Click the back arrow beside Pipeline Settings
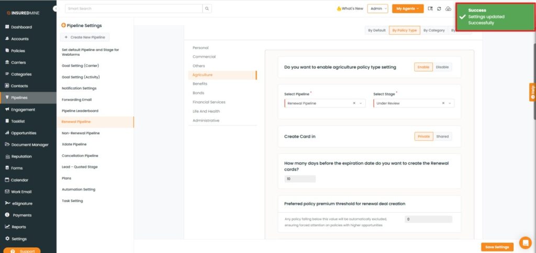Viewport: 536px width, 253px height. click(64, 25)
